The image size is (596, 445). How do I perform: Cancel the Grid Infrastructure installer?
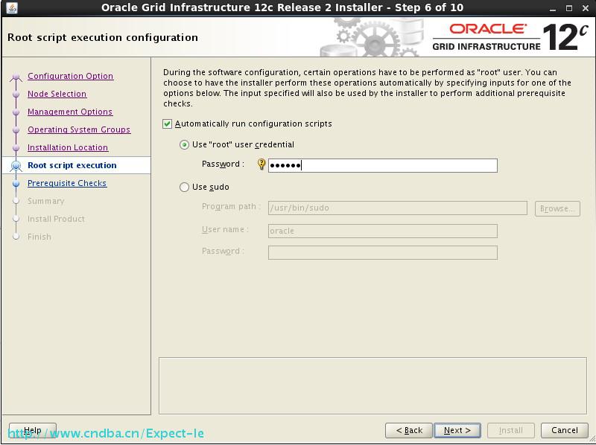pos(565,431)
